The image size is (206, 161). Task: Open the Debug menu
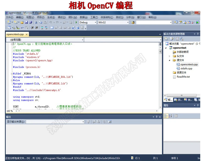coord(62,17)
